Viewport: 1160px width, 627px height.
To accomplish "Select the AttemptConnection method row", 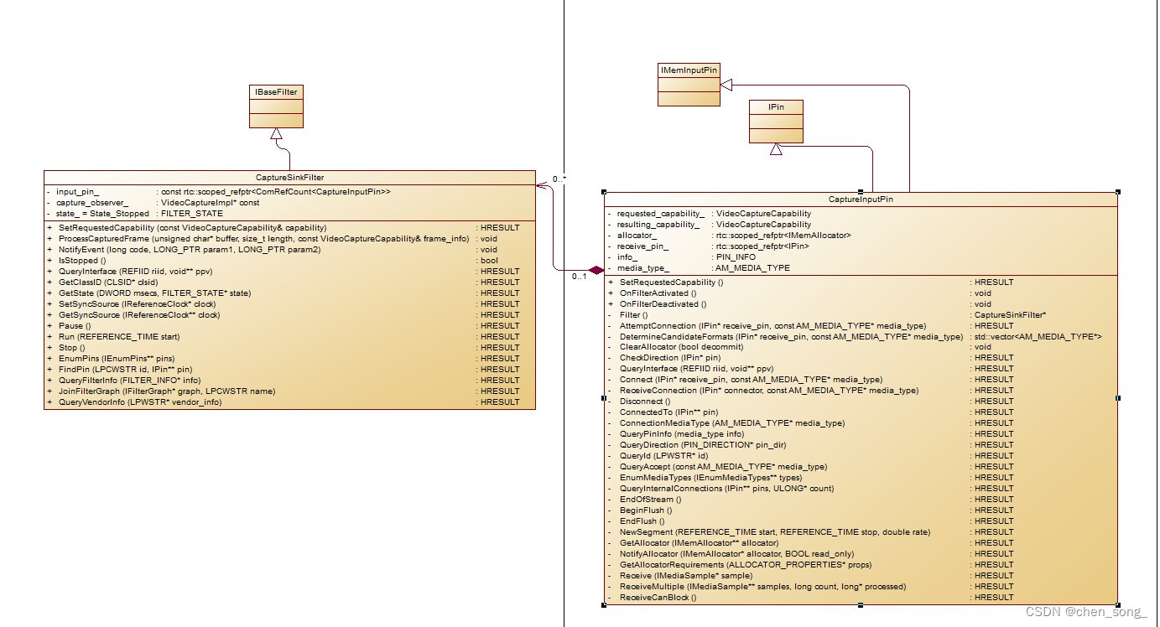I will pyautogui.click(x=861, y=326).
